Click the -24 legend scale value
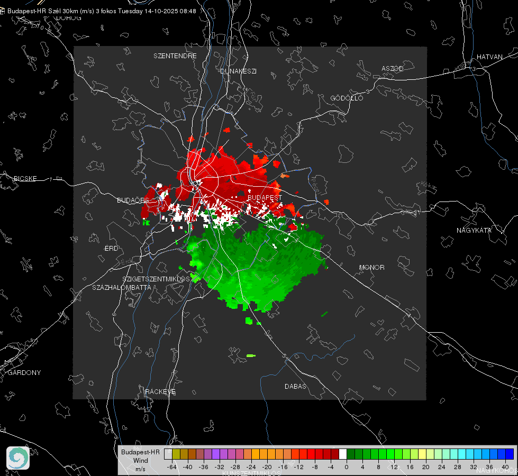The width and height of the screenshot is (518, 476). (251, 467)
